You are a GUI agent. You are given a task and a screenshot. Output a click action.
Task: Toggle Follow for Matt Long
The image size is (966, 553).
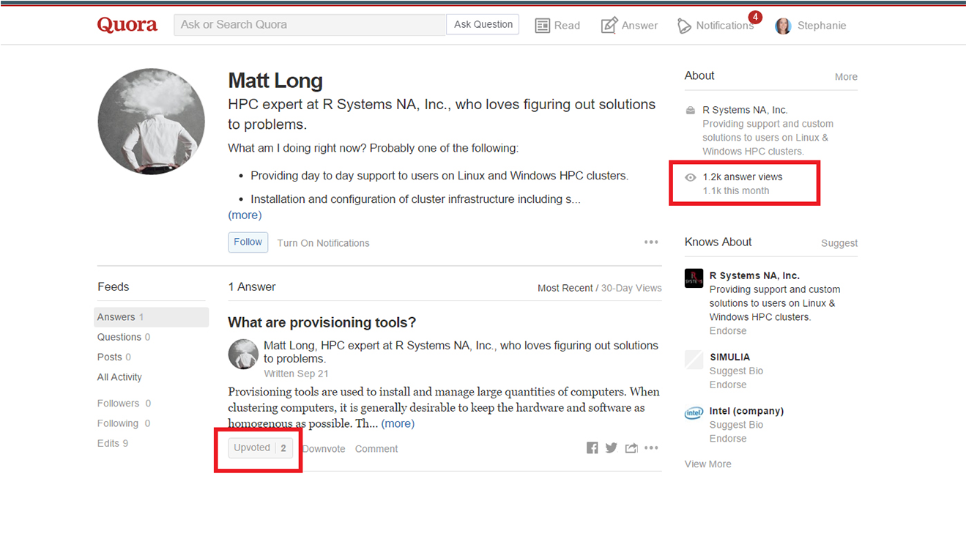click(248, 242)
